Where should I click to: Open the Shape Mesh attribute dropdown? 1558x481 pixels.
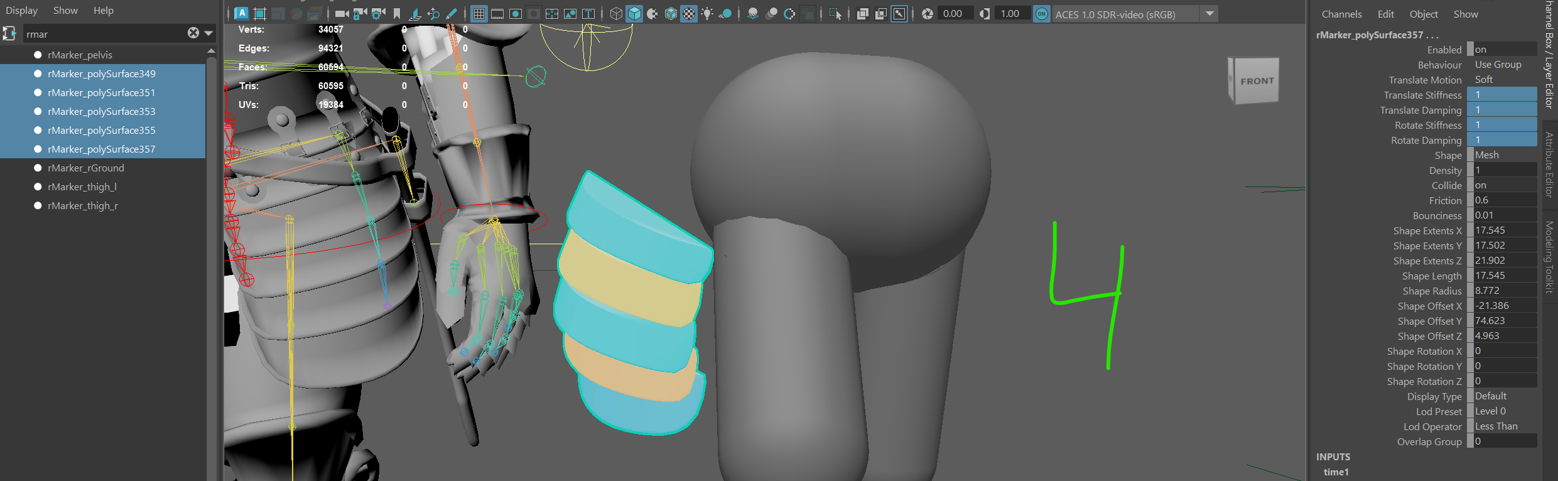click(x=1504, y=155)
